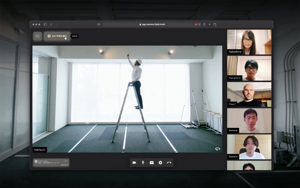Select Amako's video tile

click(249, 121)
